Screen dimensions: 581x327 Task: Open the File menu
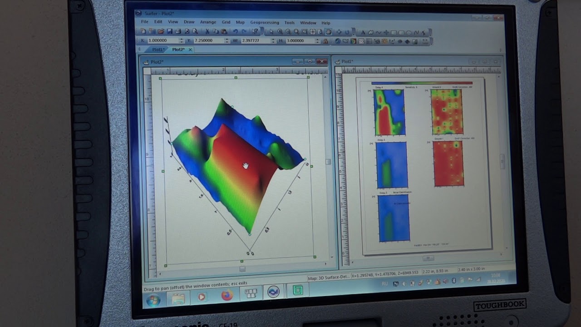tap(144, 22)
